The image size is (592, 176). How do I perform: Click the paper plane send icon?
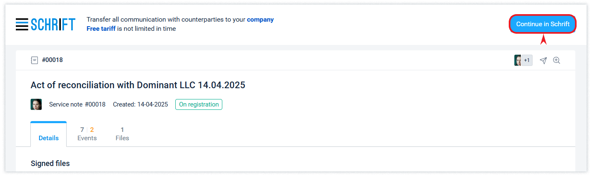[543, 60]
